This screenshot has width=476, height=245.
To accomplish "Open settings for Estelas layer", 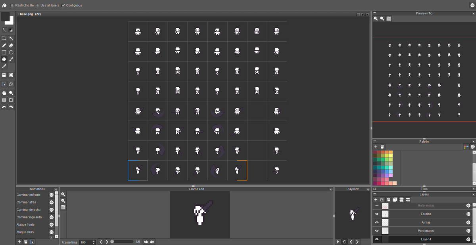I will [x=468, y=214].
